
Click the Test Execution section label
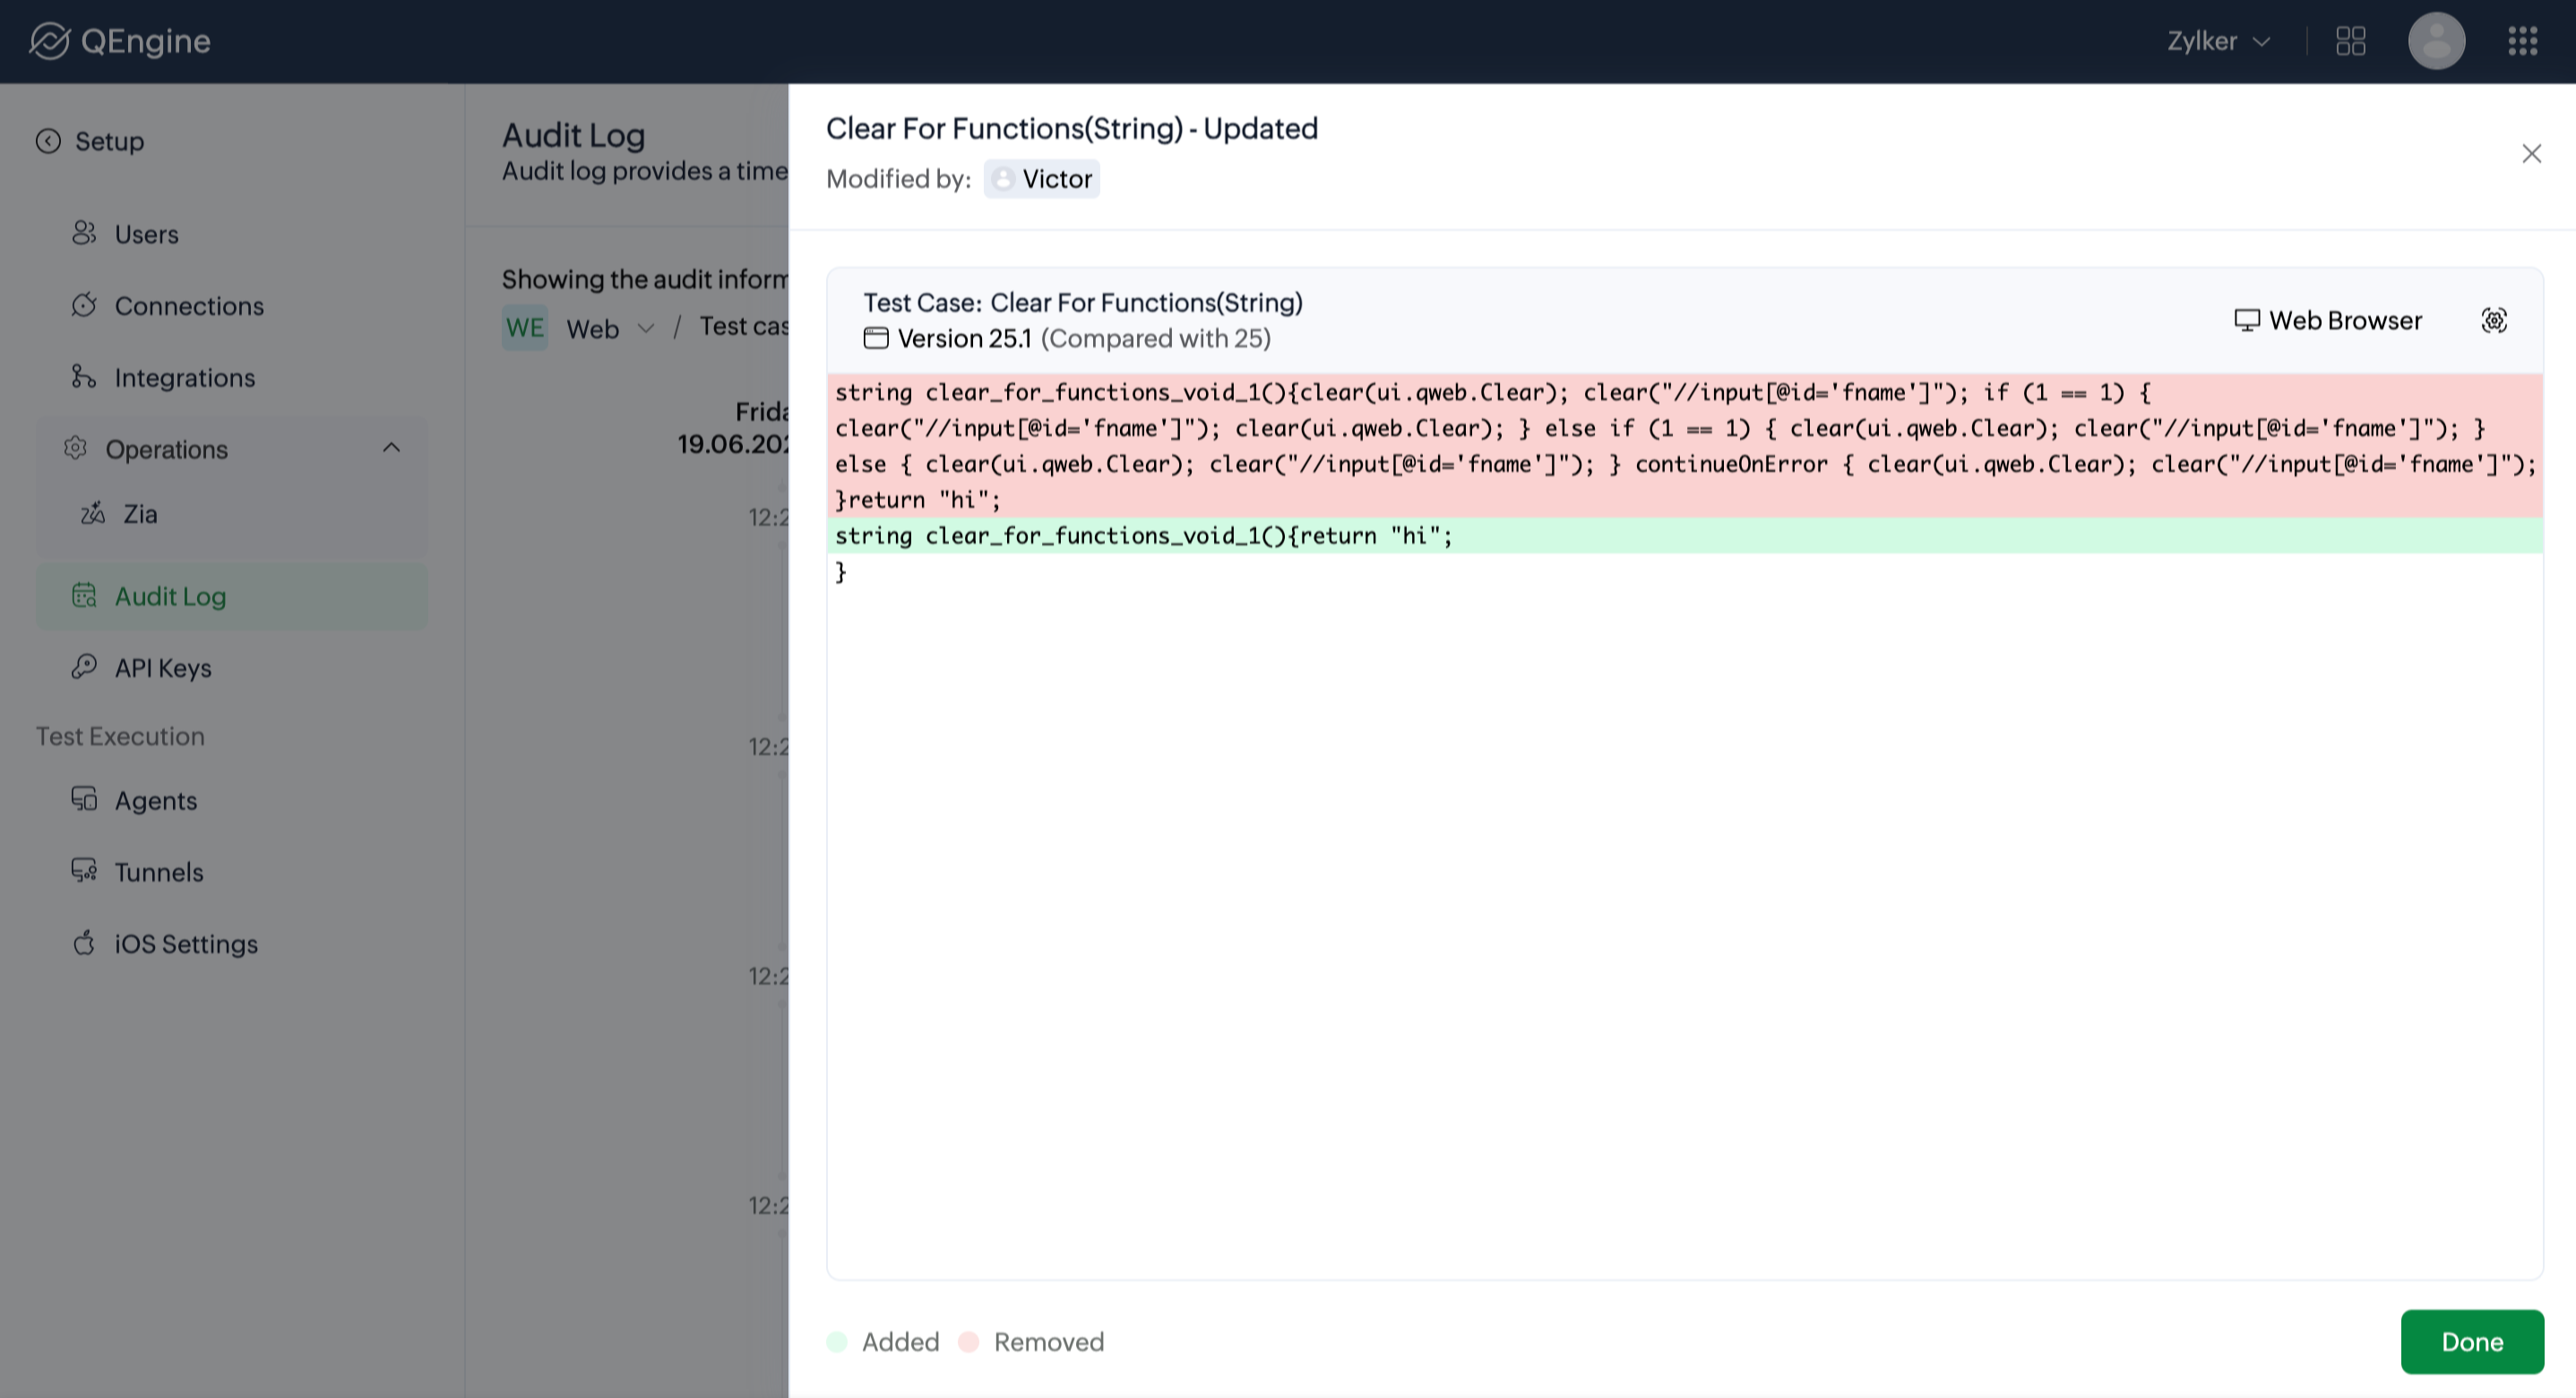120,736
